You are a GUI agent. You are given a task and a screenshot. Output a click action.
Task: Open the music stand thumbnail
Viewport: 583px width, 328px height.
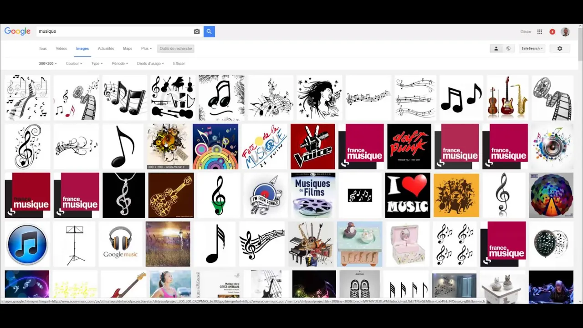[x=74, y=244]
